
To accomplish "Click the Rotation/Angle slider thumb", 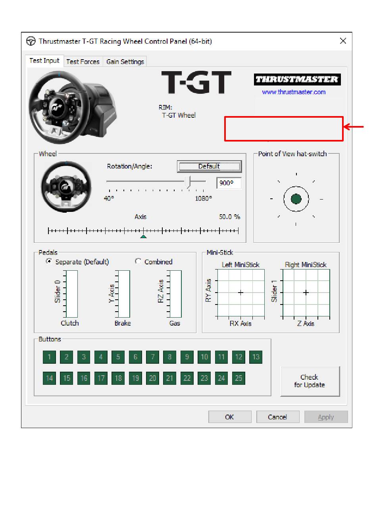I will click(188, 182).
